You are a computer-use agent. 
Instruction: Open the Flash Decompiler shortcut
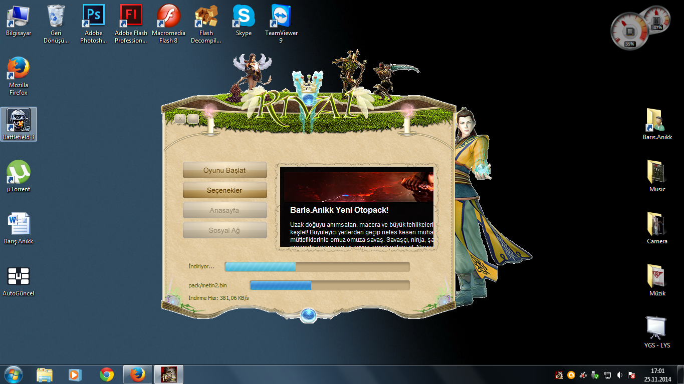click(x=206, y=24)
